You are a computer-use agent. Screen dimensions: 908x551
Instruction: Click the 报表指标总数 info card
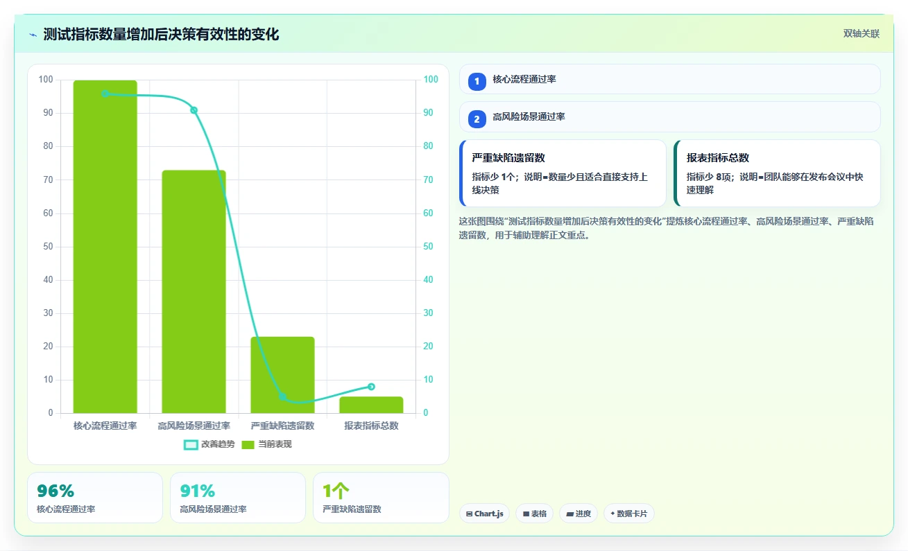point(777,173)
